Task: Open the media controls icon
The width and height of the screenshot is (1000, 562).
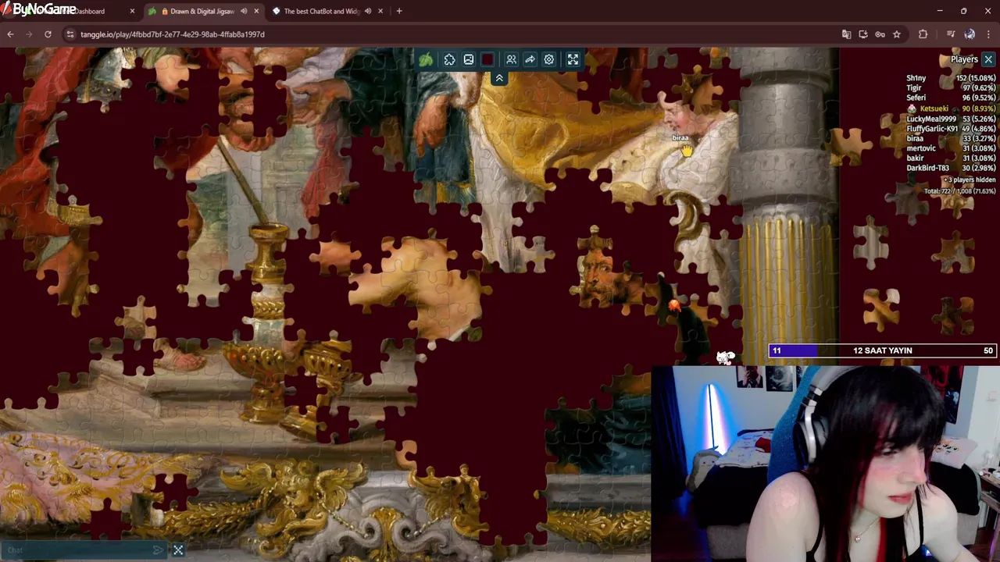Action: 951,34
